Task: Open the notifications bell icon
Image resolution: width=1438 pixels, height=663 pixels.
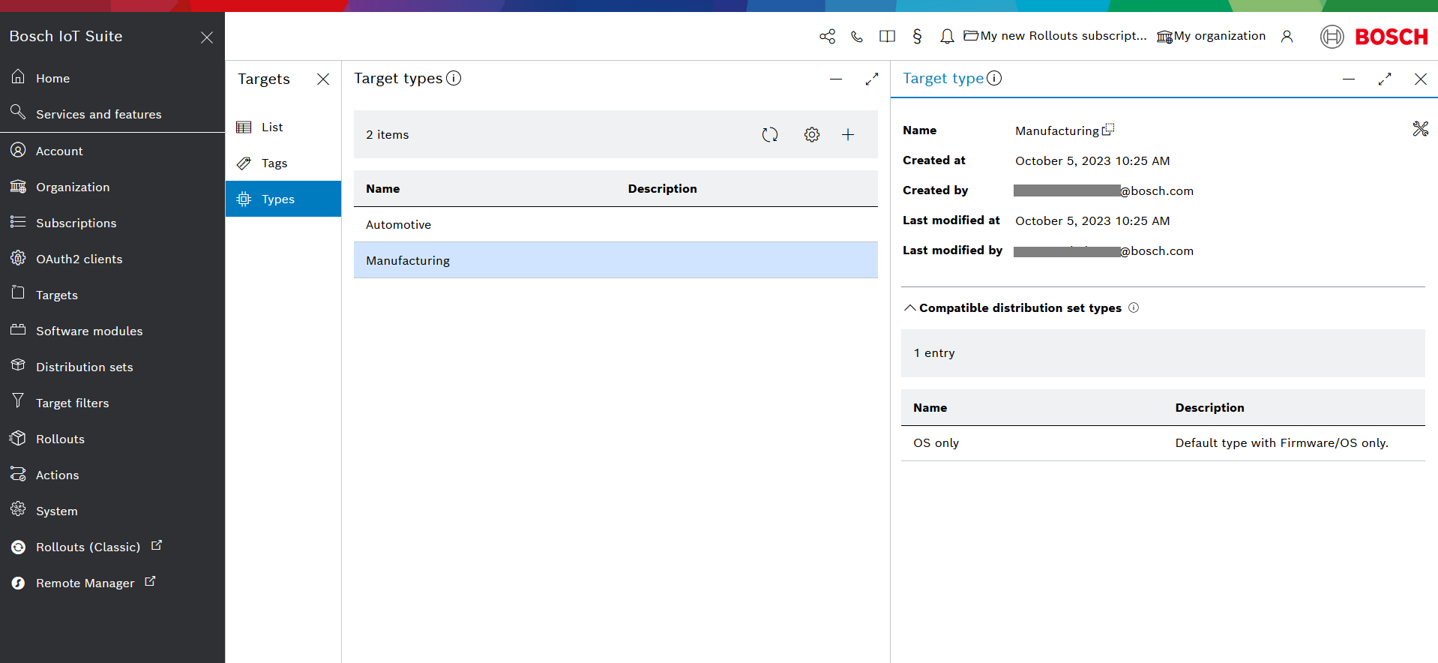Action: (x=947, y=37)
